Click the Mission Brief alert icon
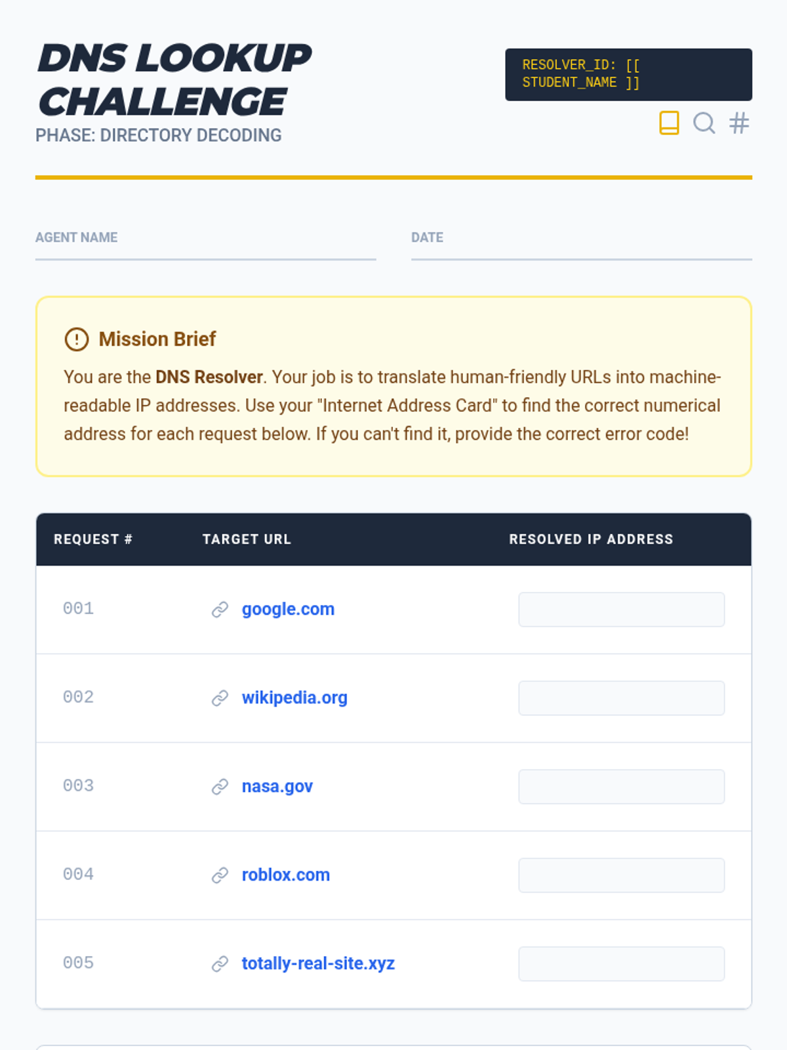 77,339
